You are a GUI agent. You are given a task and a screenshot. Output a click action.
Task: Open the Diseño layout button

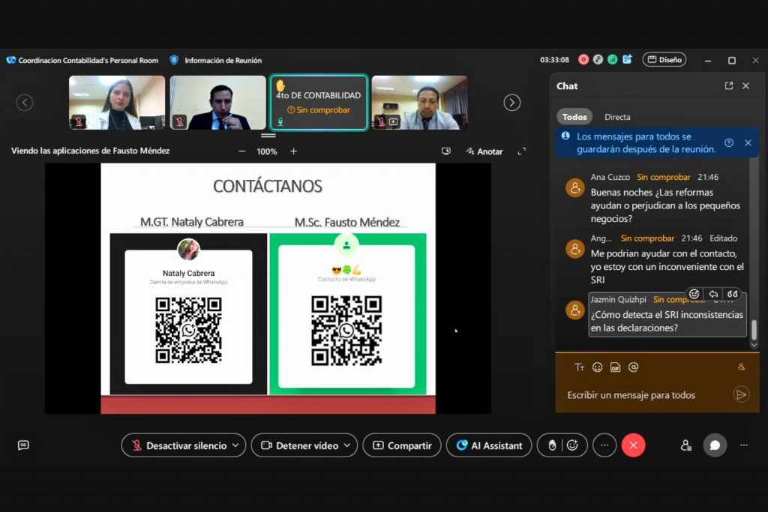tap(664, 60)
